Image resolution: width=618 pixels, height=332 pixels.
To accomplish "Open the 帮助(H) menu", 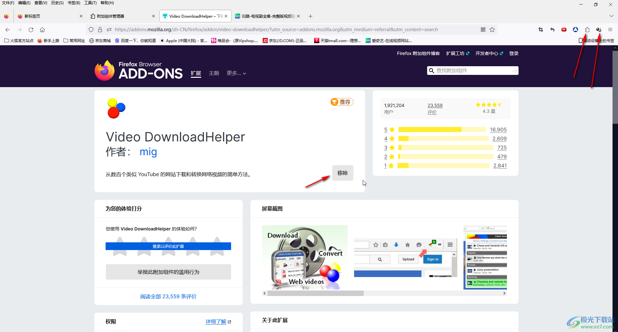I will pyautogui.click(x=107, y=3).
